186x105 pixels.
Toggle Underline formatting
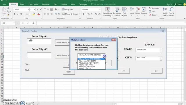21,14
